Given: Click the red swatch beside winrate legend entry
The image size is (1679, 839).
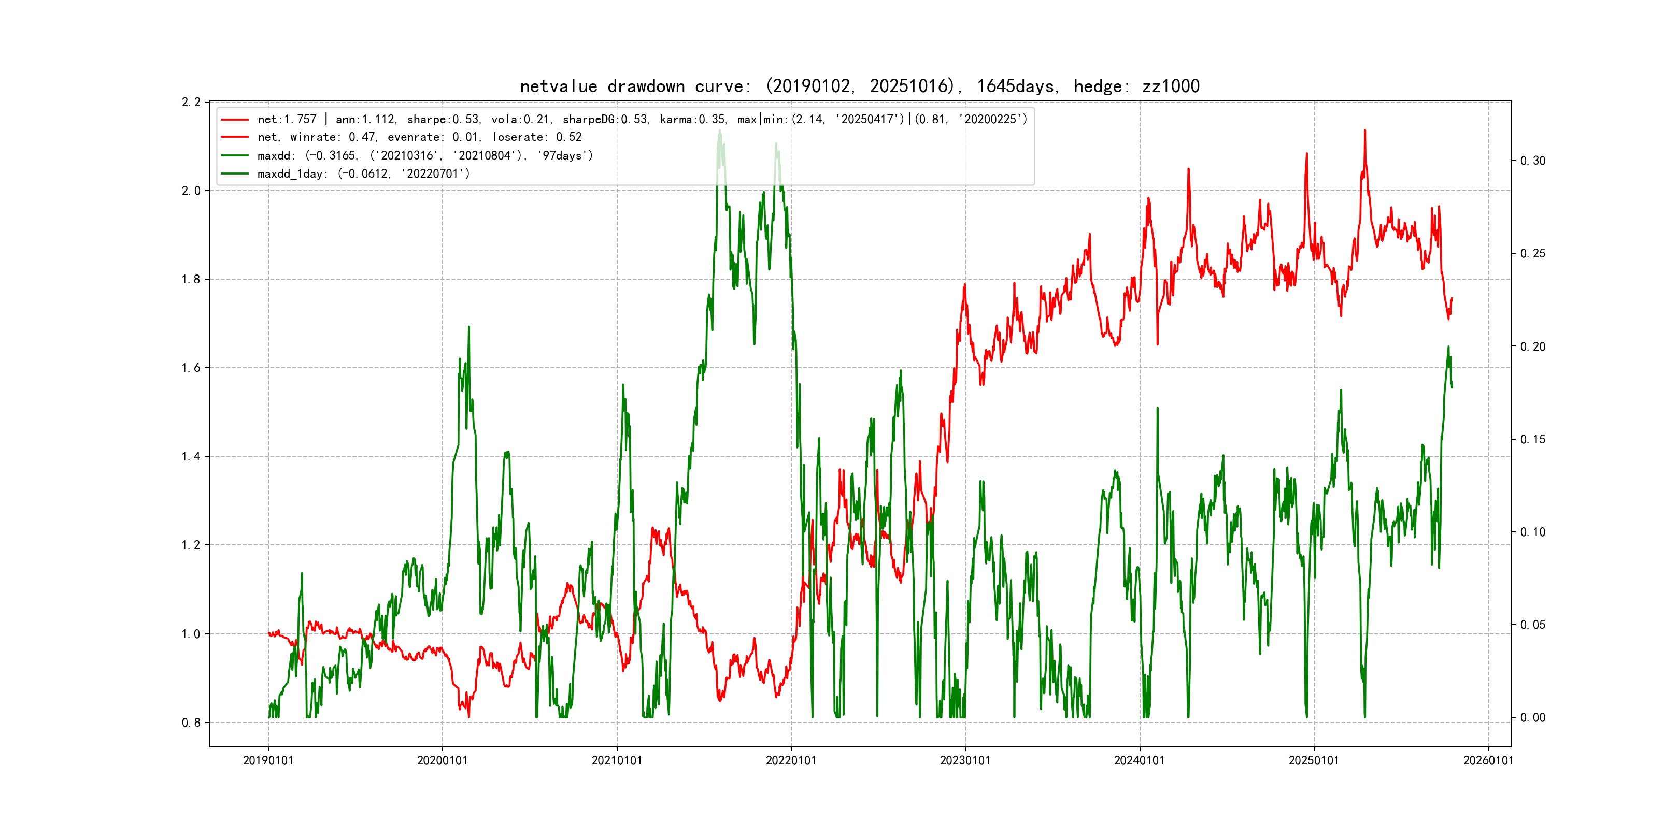Looking at the screenshot, I should coord(235,137).
